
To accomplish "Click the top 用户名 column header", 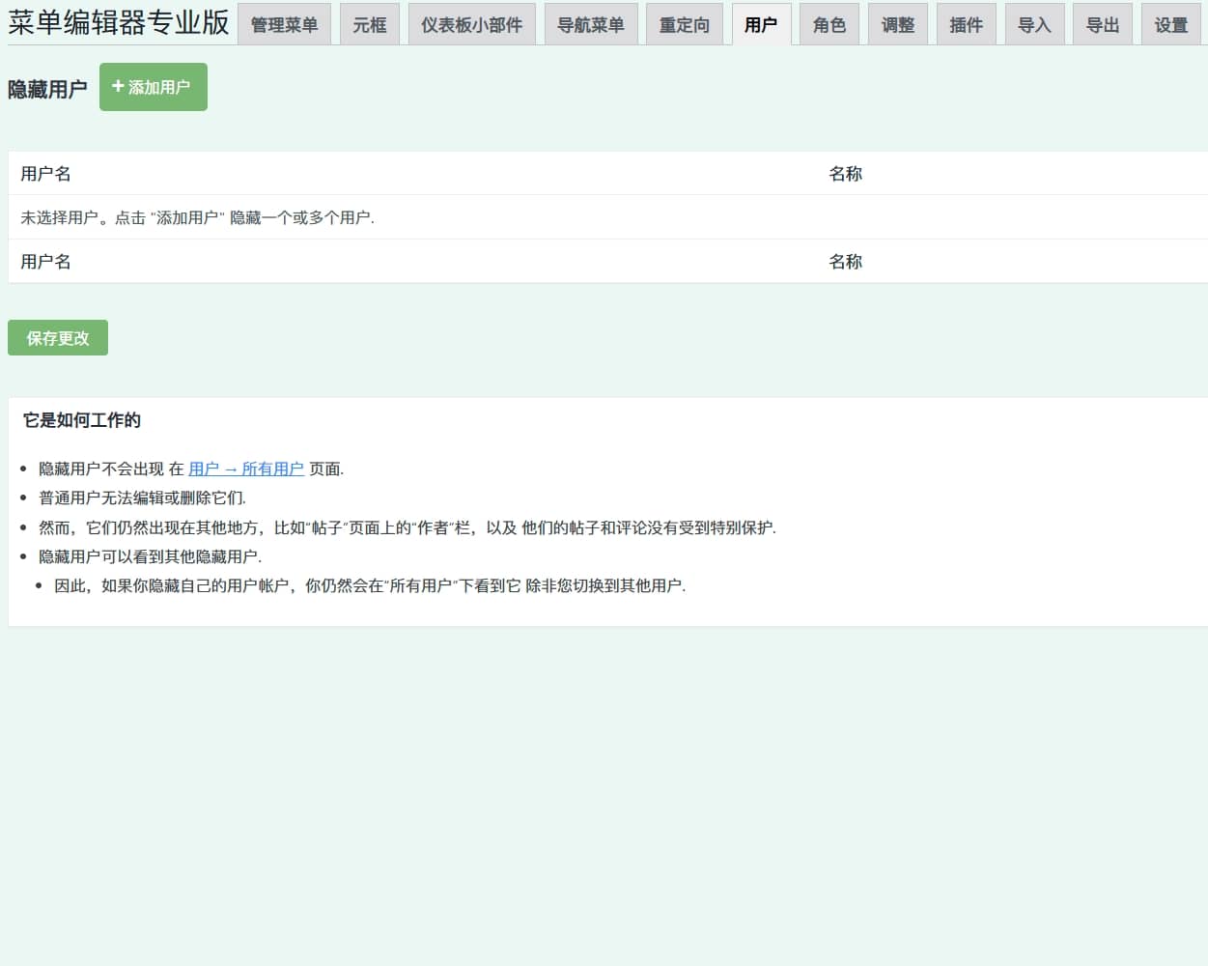I will coord(45,174).
